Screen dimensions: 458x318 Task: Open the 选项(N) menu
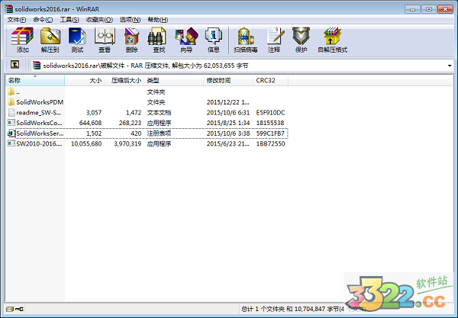[x=130, y=20]
